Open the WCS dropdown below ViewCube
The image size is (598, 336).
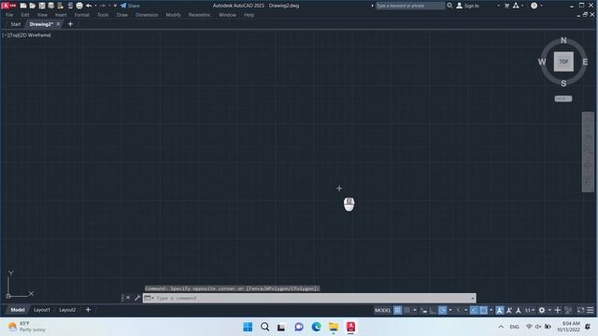[x=563, y=99]
